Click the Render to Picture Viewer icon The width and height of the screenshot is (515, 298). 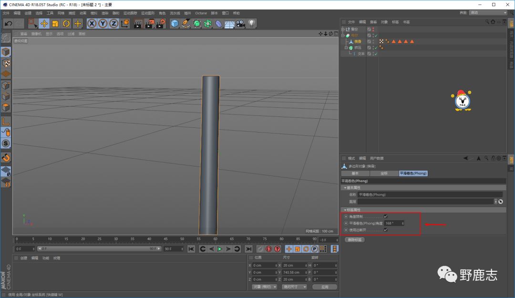pyautogui.click(x=149, y=23)
